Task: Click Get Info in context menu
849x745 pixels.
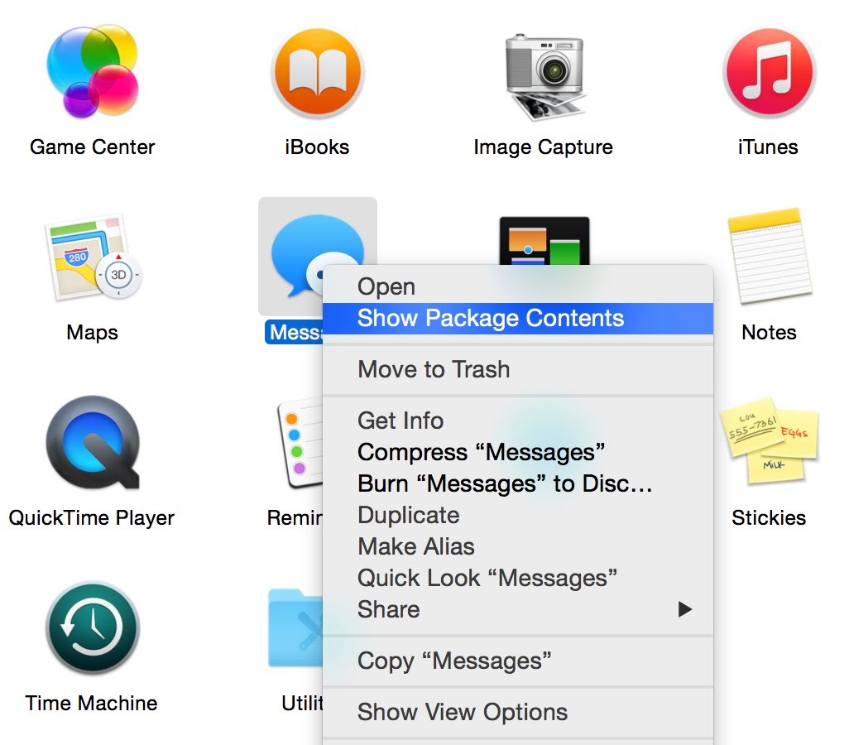Action: tap(401, 421)
